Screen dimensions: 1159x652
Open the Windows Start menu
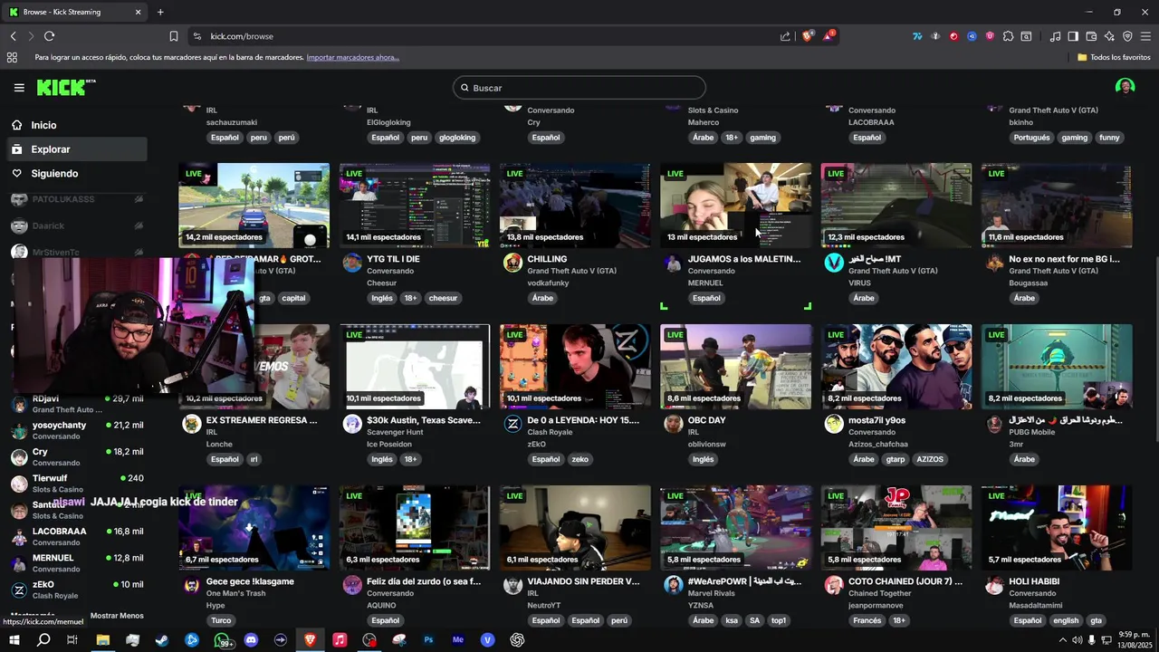(14, 640)
